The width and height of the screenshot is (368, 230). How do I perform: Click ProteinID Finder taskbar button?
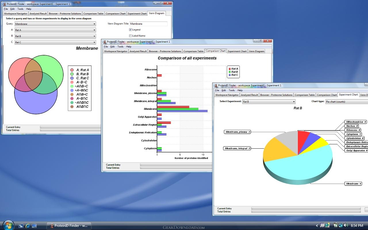(69, 226)
